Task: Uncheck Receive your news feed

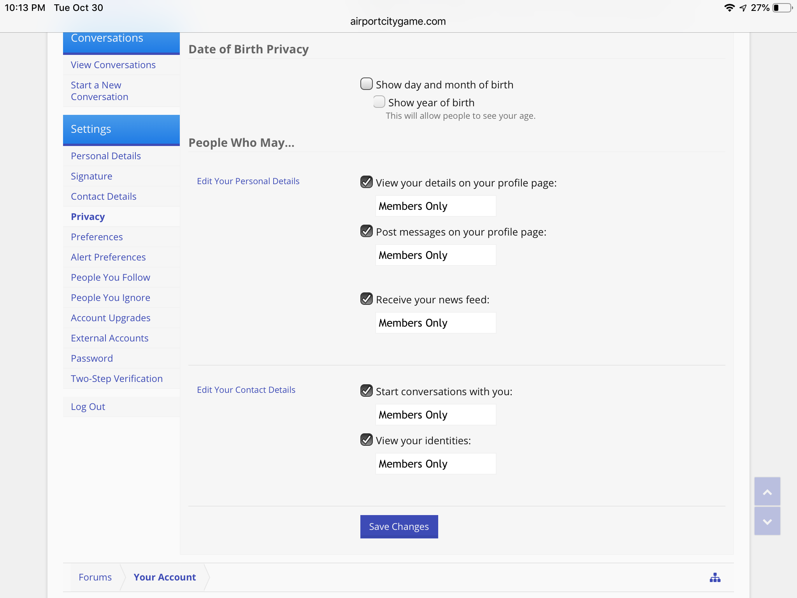Action: pos(367,299)
